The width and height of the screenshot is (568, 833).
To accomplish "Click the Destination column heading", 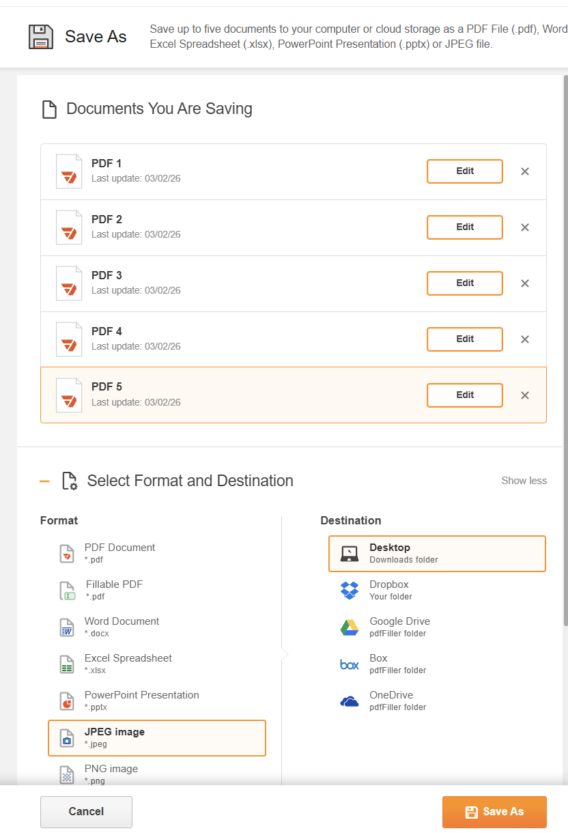I will tap(351, 520).
